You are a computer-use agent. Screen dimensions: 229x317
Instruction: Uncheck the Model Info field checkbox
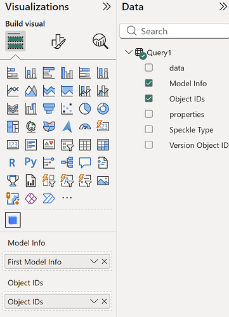click(x=149, y=83)
